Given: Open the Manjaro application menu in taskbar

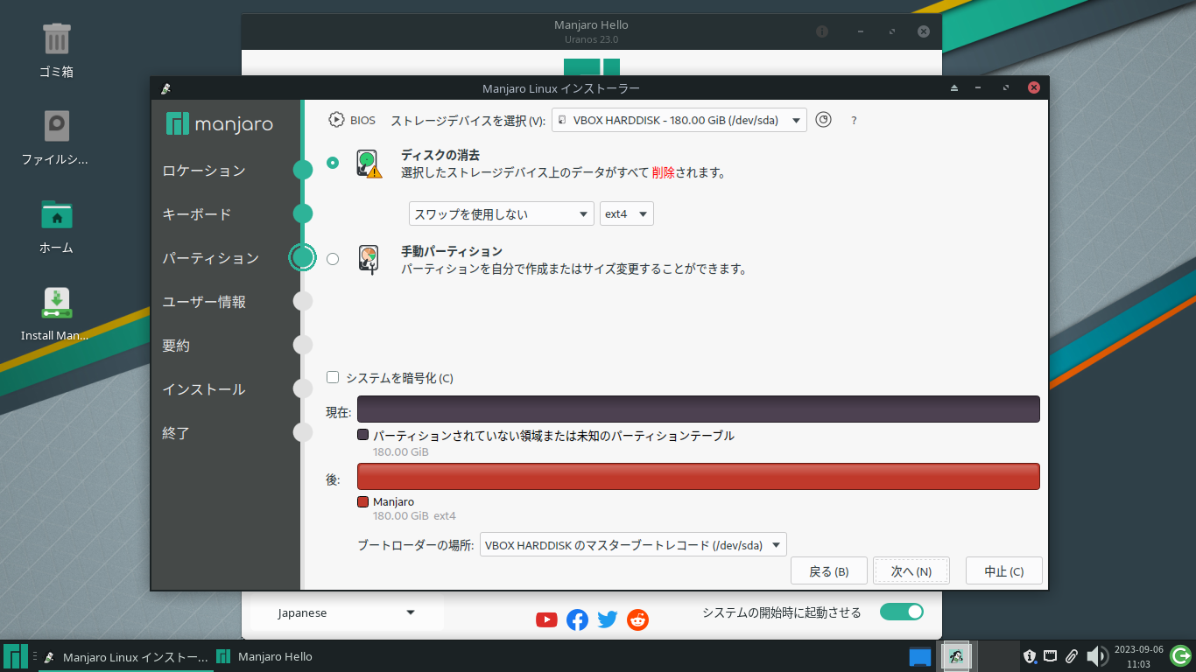Looking at the screenshot, I should [x=16, y=656].
